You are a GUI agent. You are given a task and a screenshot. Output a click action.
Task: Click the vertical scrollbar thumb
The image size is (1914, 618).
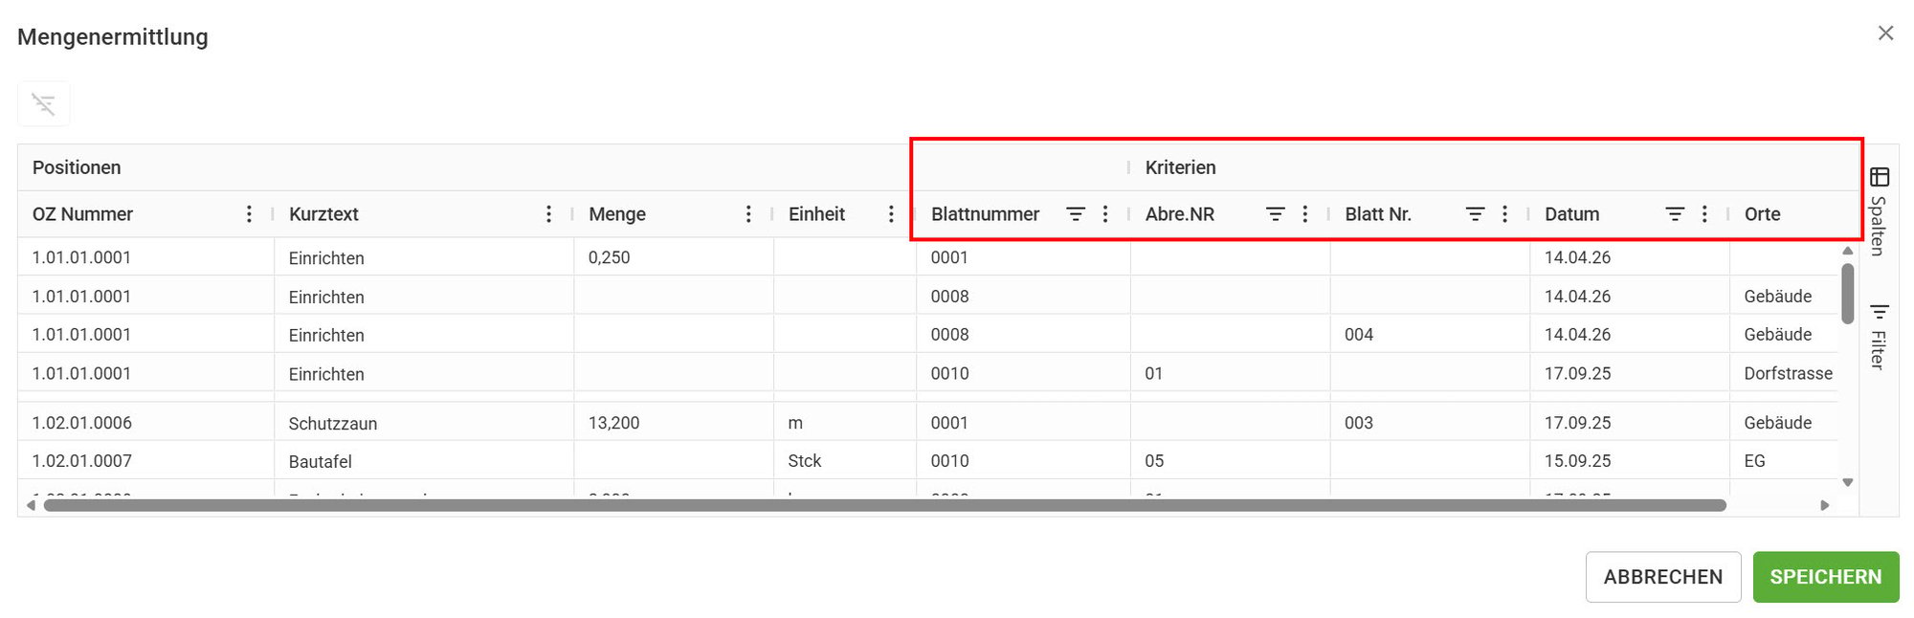pos(1848,294)
